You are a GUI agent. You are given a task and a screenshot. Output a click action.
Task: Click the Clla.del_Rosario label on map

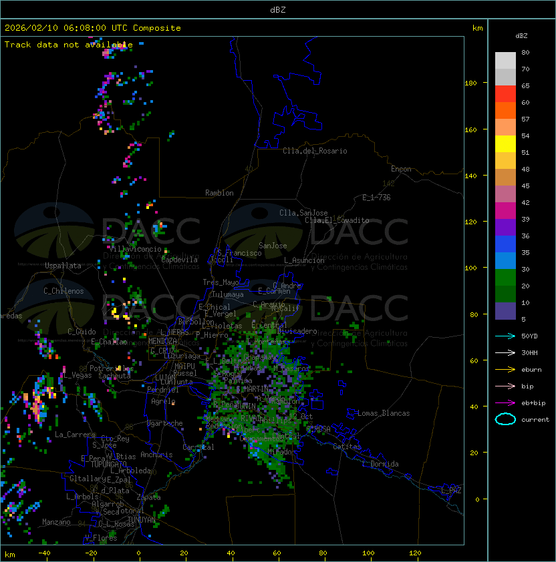[x=315, y=151]
